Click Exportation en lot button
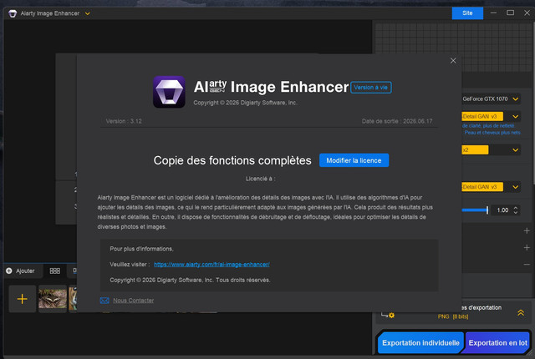Image resolution: width=535 pixels, height=359 pixels. (x=497, y=343)
